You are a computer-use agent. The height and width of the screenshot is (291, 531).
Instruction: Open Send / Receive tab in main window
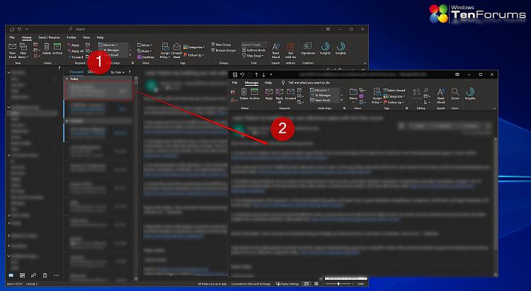[x=49, y=38]
